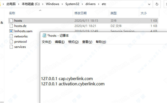
Task: Open 帮助(H) menu in Notepad
Action: tap(101, 42)
